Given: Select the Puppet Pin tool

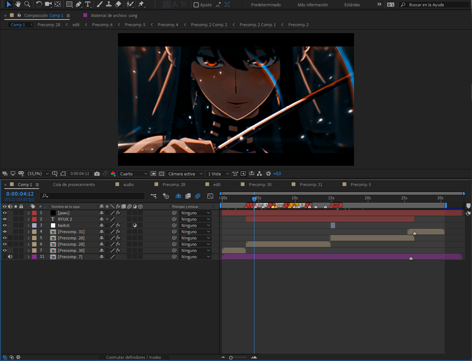Looking at the screenshot, I should coord(141,4).
